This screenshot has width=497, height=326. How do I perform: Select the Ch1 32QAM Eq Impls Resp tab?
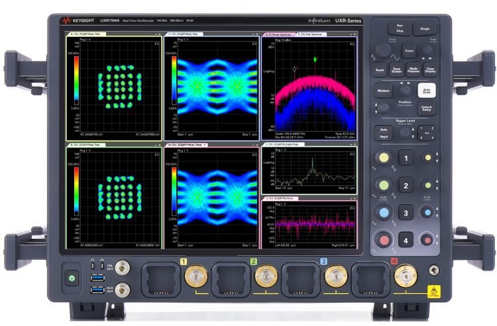pyautogui.click(x=284, y=144)
